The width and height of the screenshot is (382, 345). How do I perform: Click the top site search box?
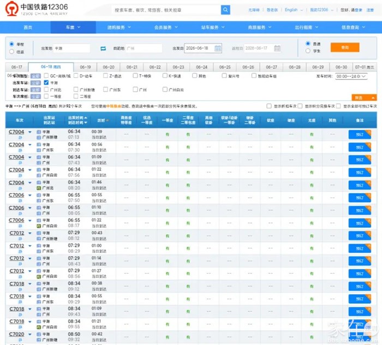tap(166, 10)
